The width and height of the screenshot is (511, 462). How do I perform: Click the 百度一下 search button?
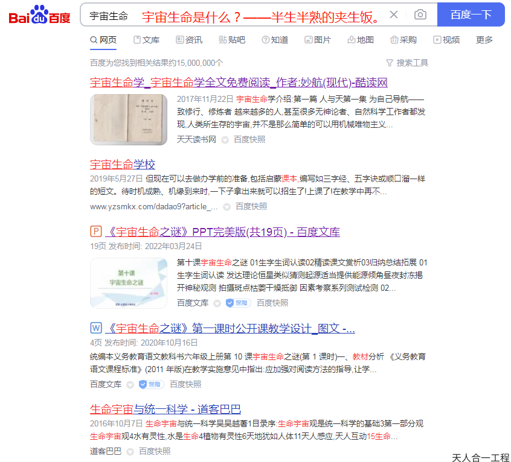pyautogui.click(x=471, y=14)
